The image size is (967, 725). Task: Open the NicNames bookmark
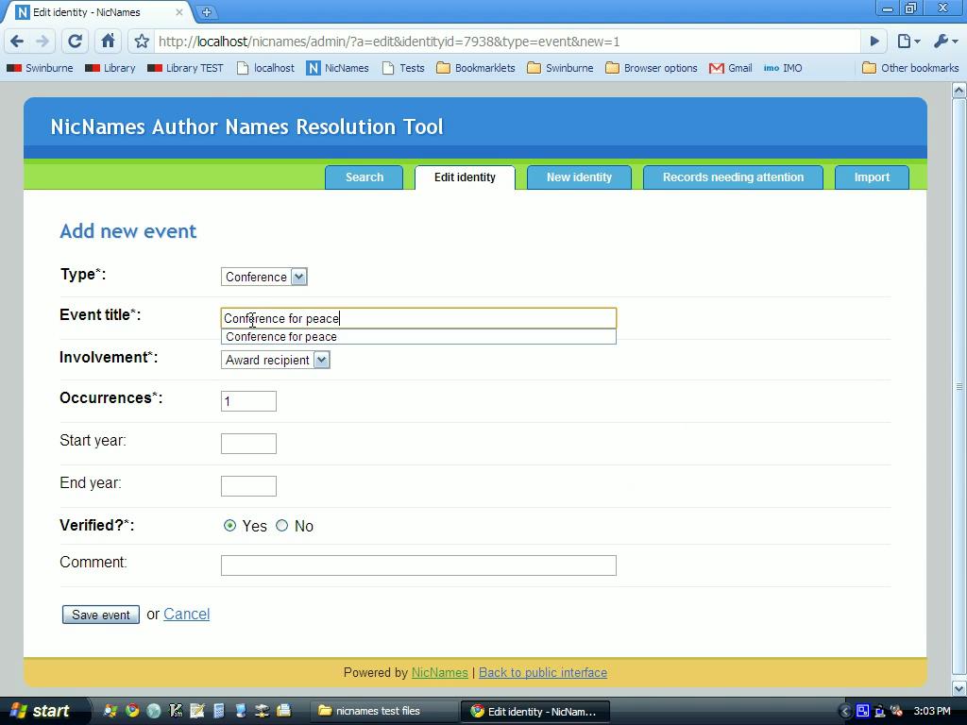(x=337, y=68)
